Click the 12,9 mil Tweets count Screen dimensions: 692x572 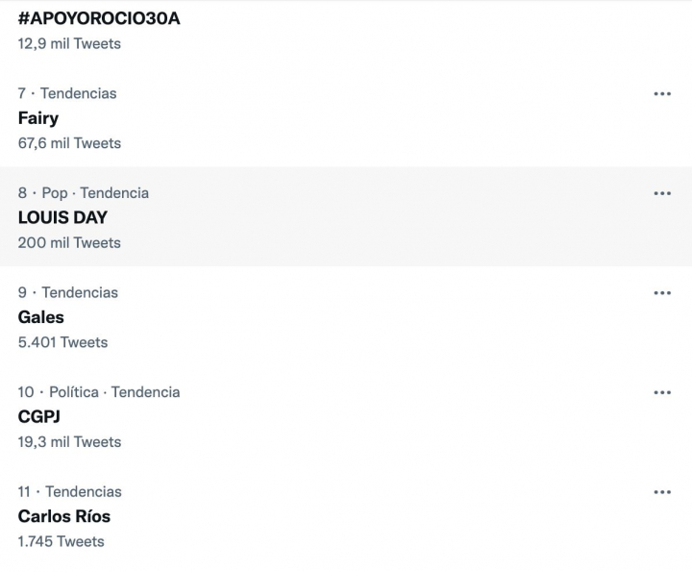(69, 43)
